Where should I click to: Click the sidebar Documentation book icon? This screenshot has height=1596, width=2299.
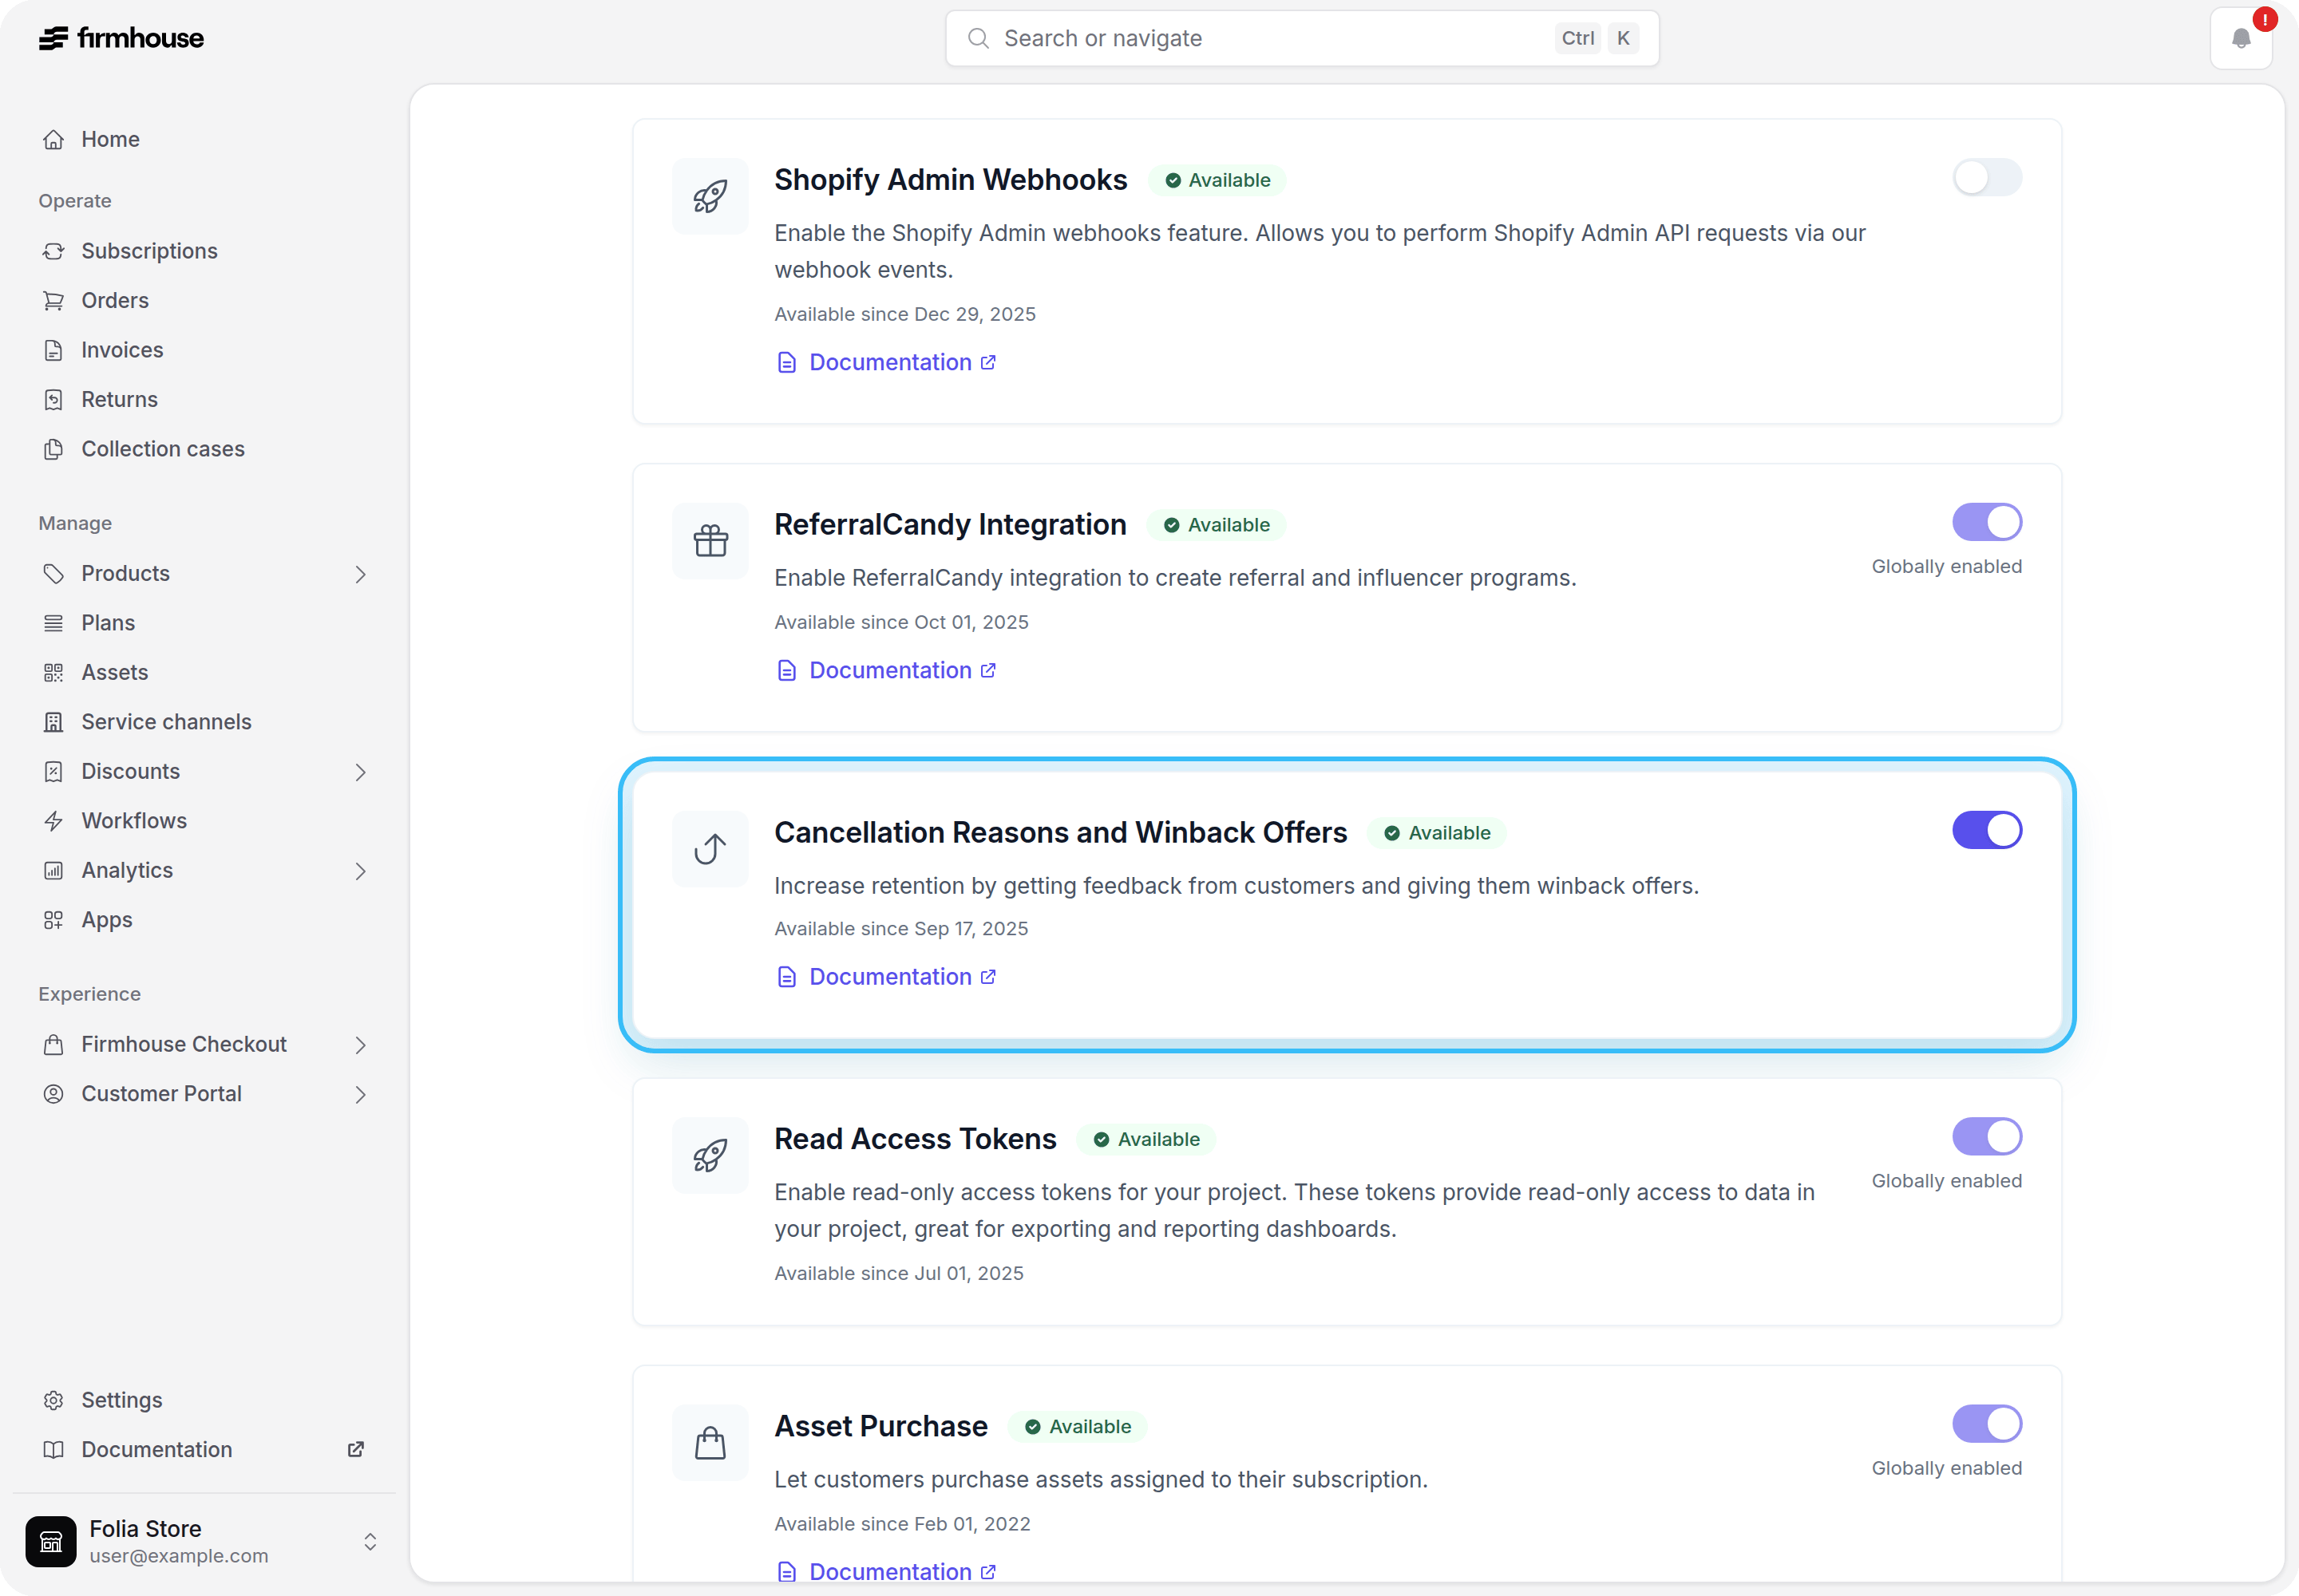point(54,1450)
